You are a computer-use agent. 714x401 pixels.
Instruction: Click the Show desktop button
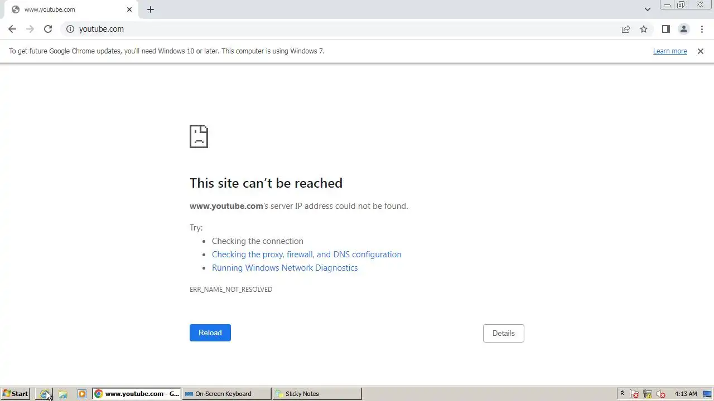pos(708,394)
